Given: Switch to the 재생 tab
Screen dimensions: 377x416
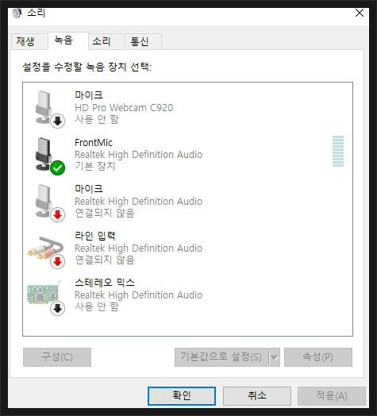Looking at the screenshot, I should (29, 41).
